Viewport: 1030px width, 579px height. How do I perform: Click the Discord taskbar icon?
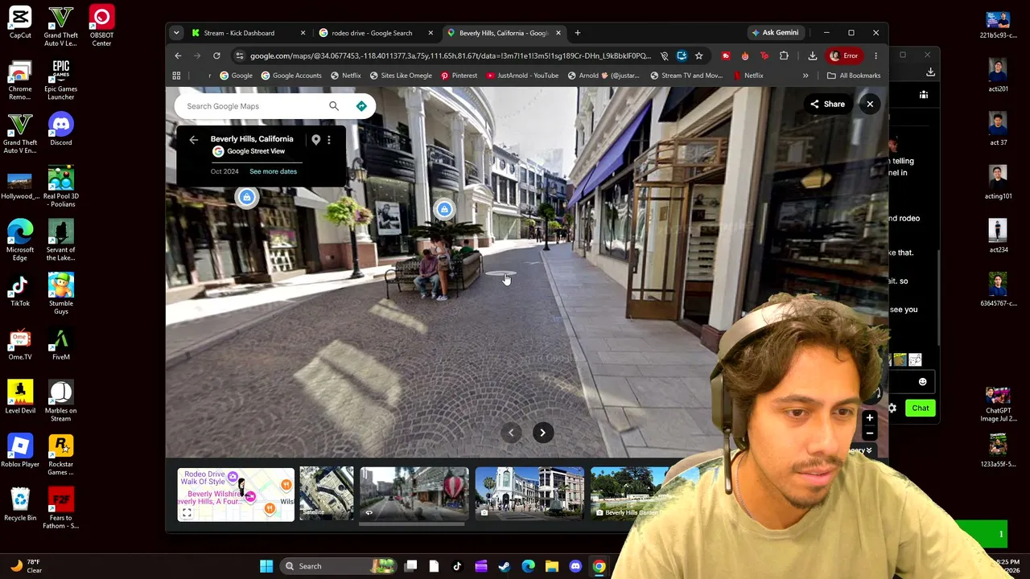tap(575, 566)
